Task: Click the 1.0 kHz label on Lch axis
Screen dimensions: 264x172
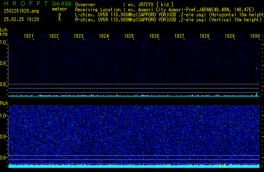Action: pos(3,42)
